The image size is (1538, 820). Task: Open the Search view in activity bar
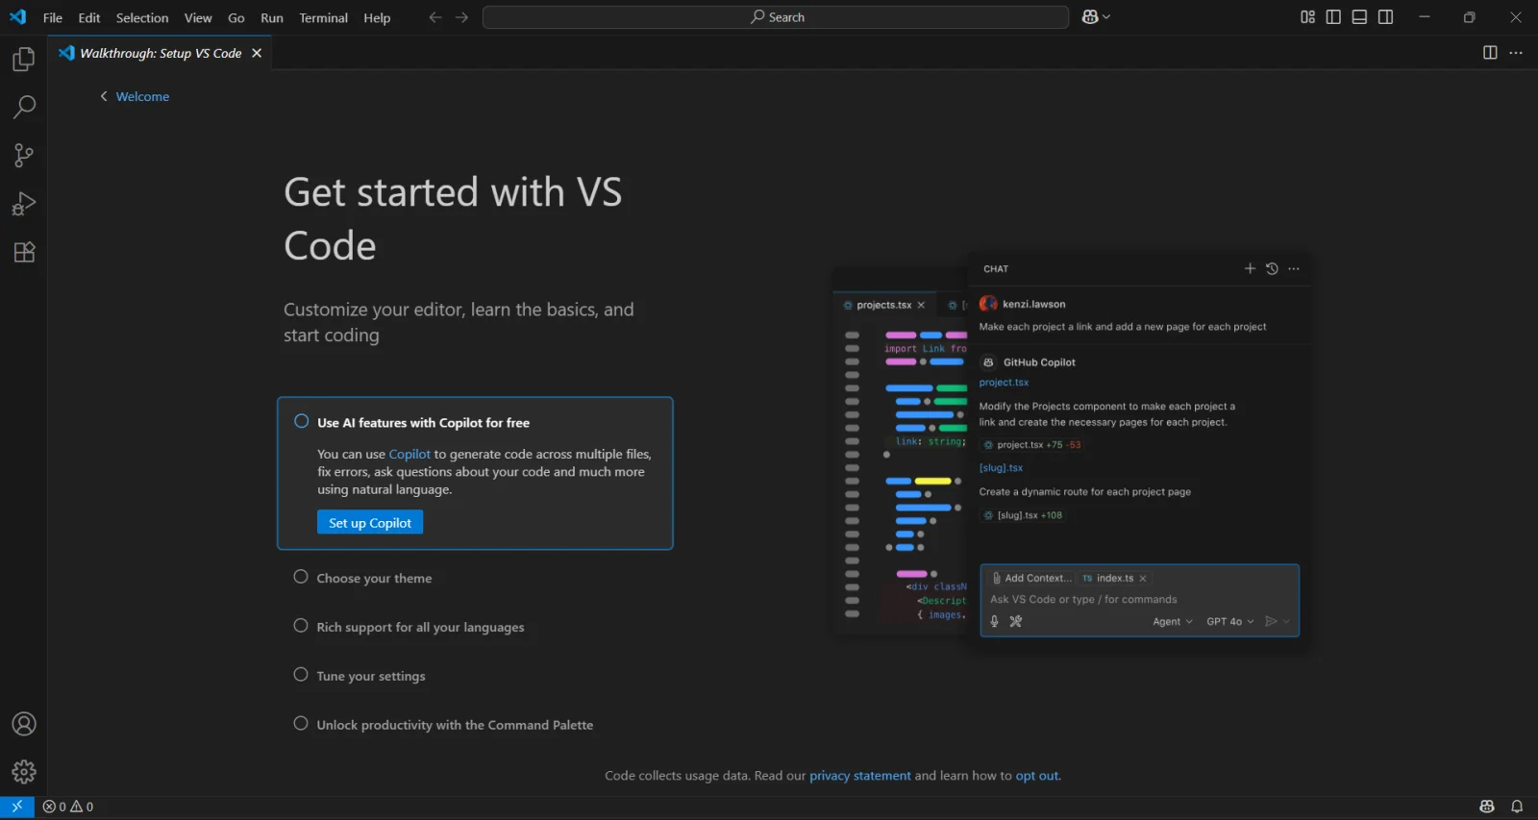point(24,107)
